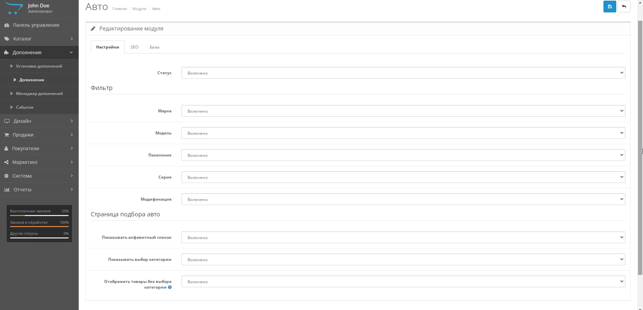Expand the Система menu
This screenshot has width=643, height=310.
[x=39, y=176]
